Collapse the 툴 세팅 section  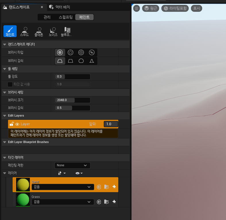click(x=5, y=69)
